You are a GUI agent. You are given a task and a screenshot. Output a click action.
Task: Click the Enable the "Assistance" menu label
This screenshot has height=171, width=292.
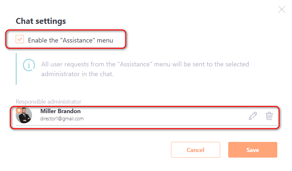pos(70,41)
